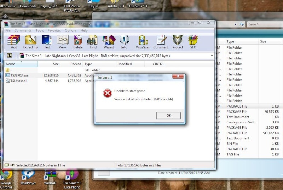The width and height of the screenshot is (283, 190).
Task: Close The Sims 3 error dialog
Action: [x=178, y=76]
